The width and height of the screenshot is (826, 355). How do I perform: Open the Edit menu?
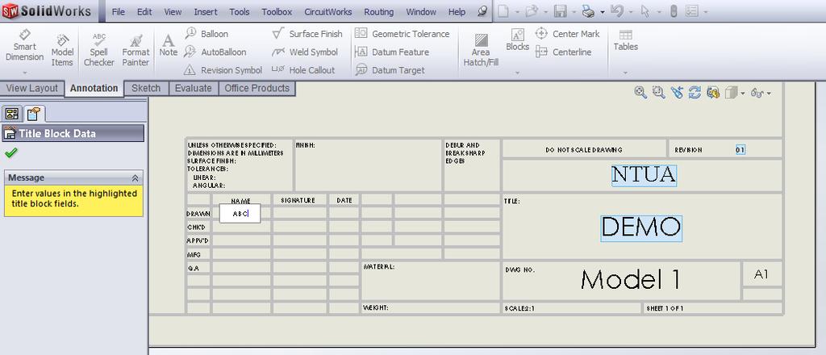[x=144, y=11]
